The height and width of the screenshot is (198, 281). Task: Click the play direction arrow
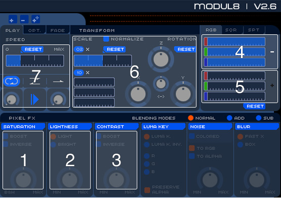[35, 100]
